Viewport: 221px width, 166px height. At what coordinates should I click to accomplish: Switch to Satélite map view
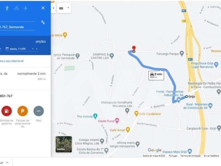pyautogui.click(x=64, y=144)
